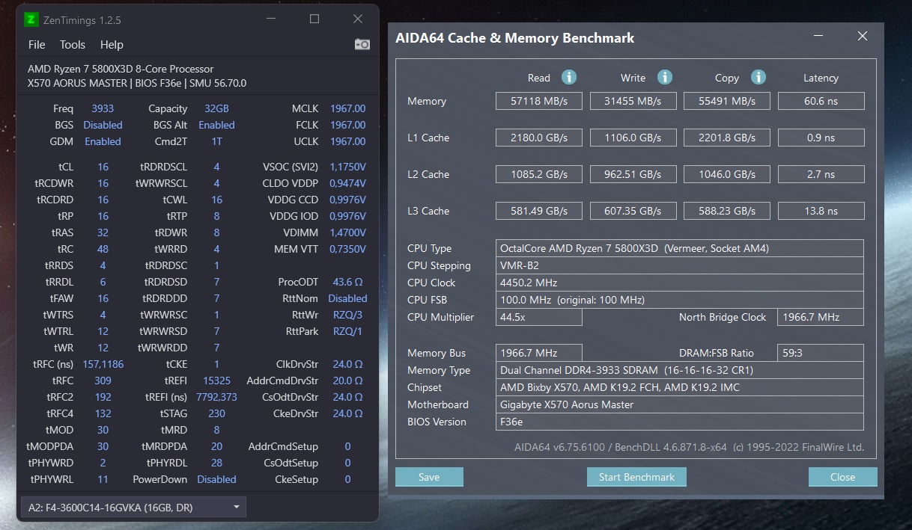
Task: Click the ZenTimings screenshot camera icon
Action: 362,44
